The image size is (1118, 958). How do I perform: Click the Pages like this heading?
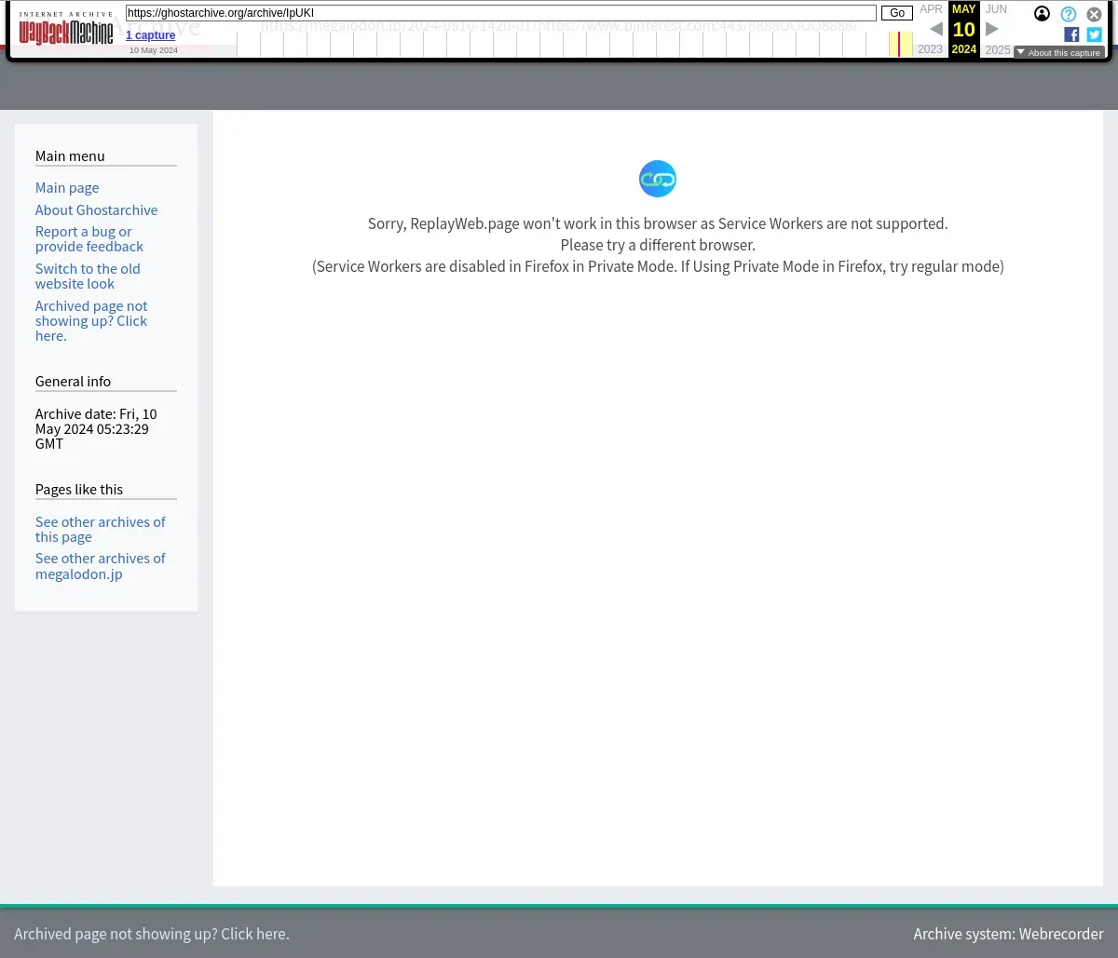click(x=79, y=490)
